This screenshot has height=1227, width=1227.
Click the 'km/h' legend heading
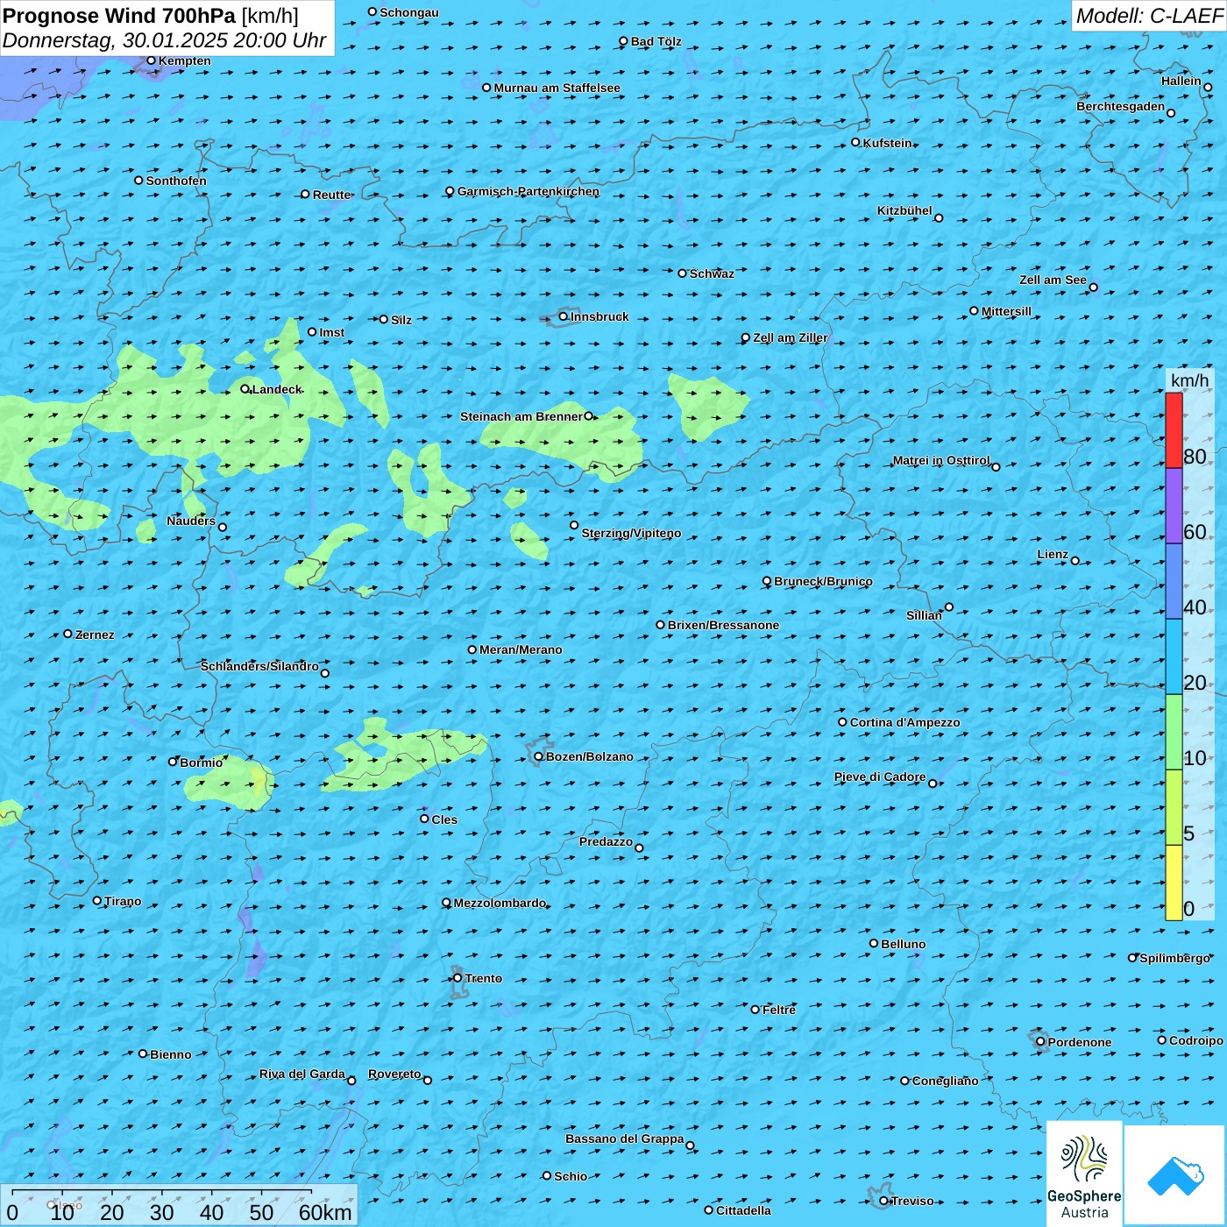click(1189, 380)
